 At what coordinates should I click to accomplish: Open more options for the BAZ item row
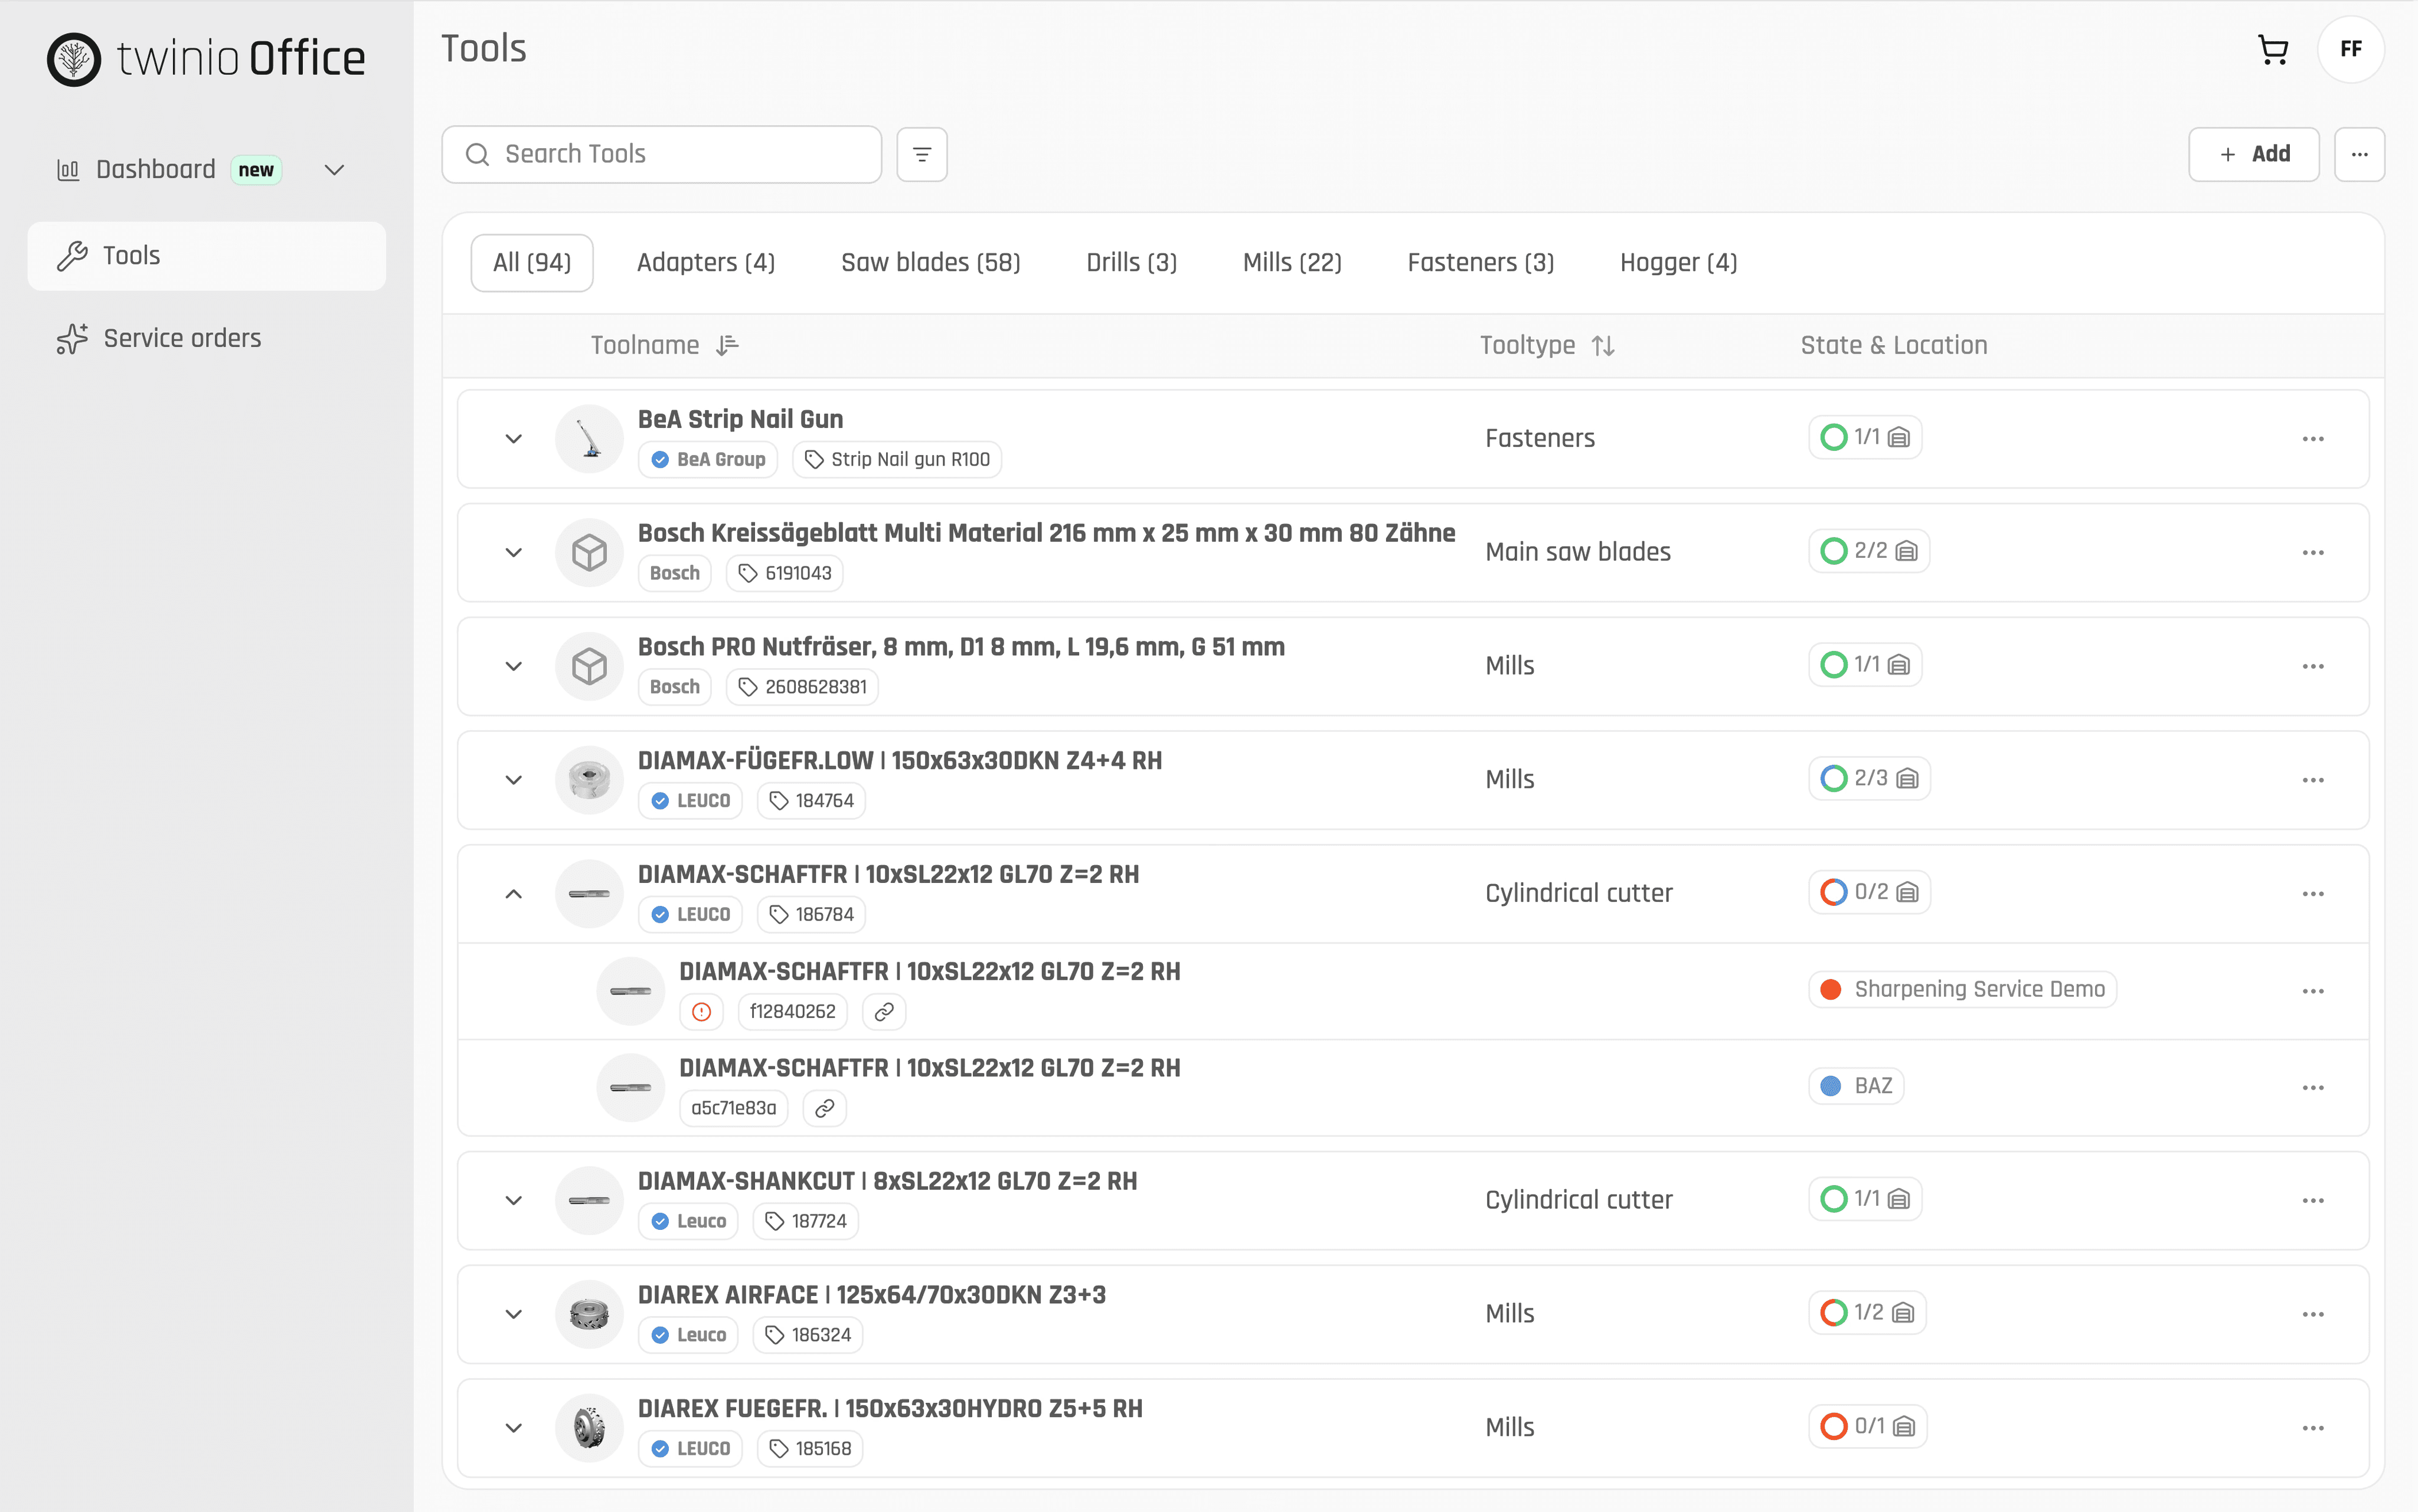(x=2312, y=1088)
